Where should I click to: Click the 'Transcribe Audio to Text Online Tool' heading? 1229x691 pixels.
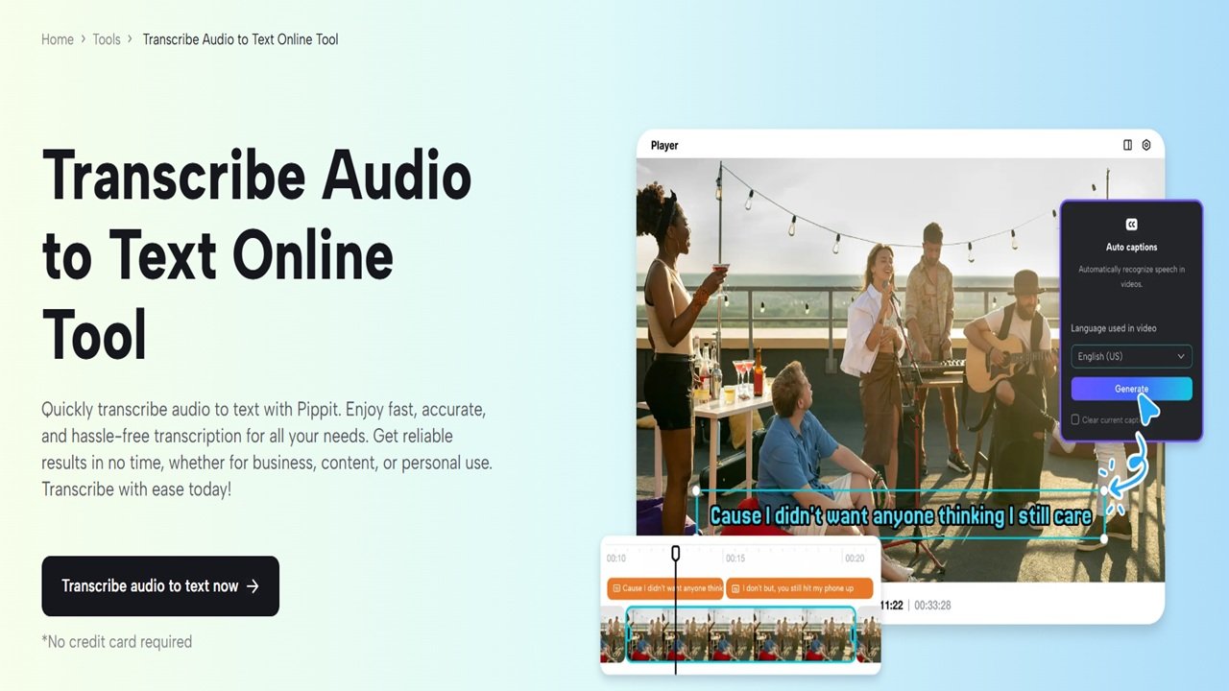coord(257,254)
